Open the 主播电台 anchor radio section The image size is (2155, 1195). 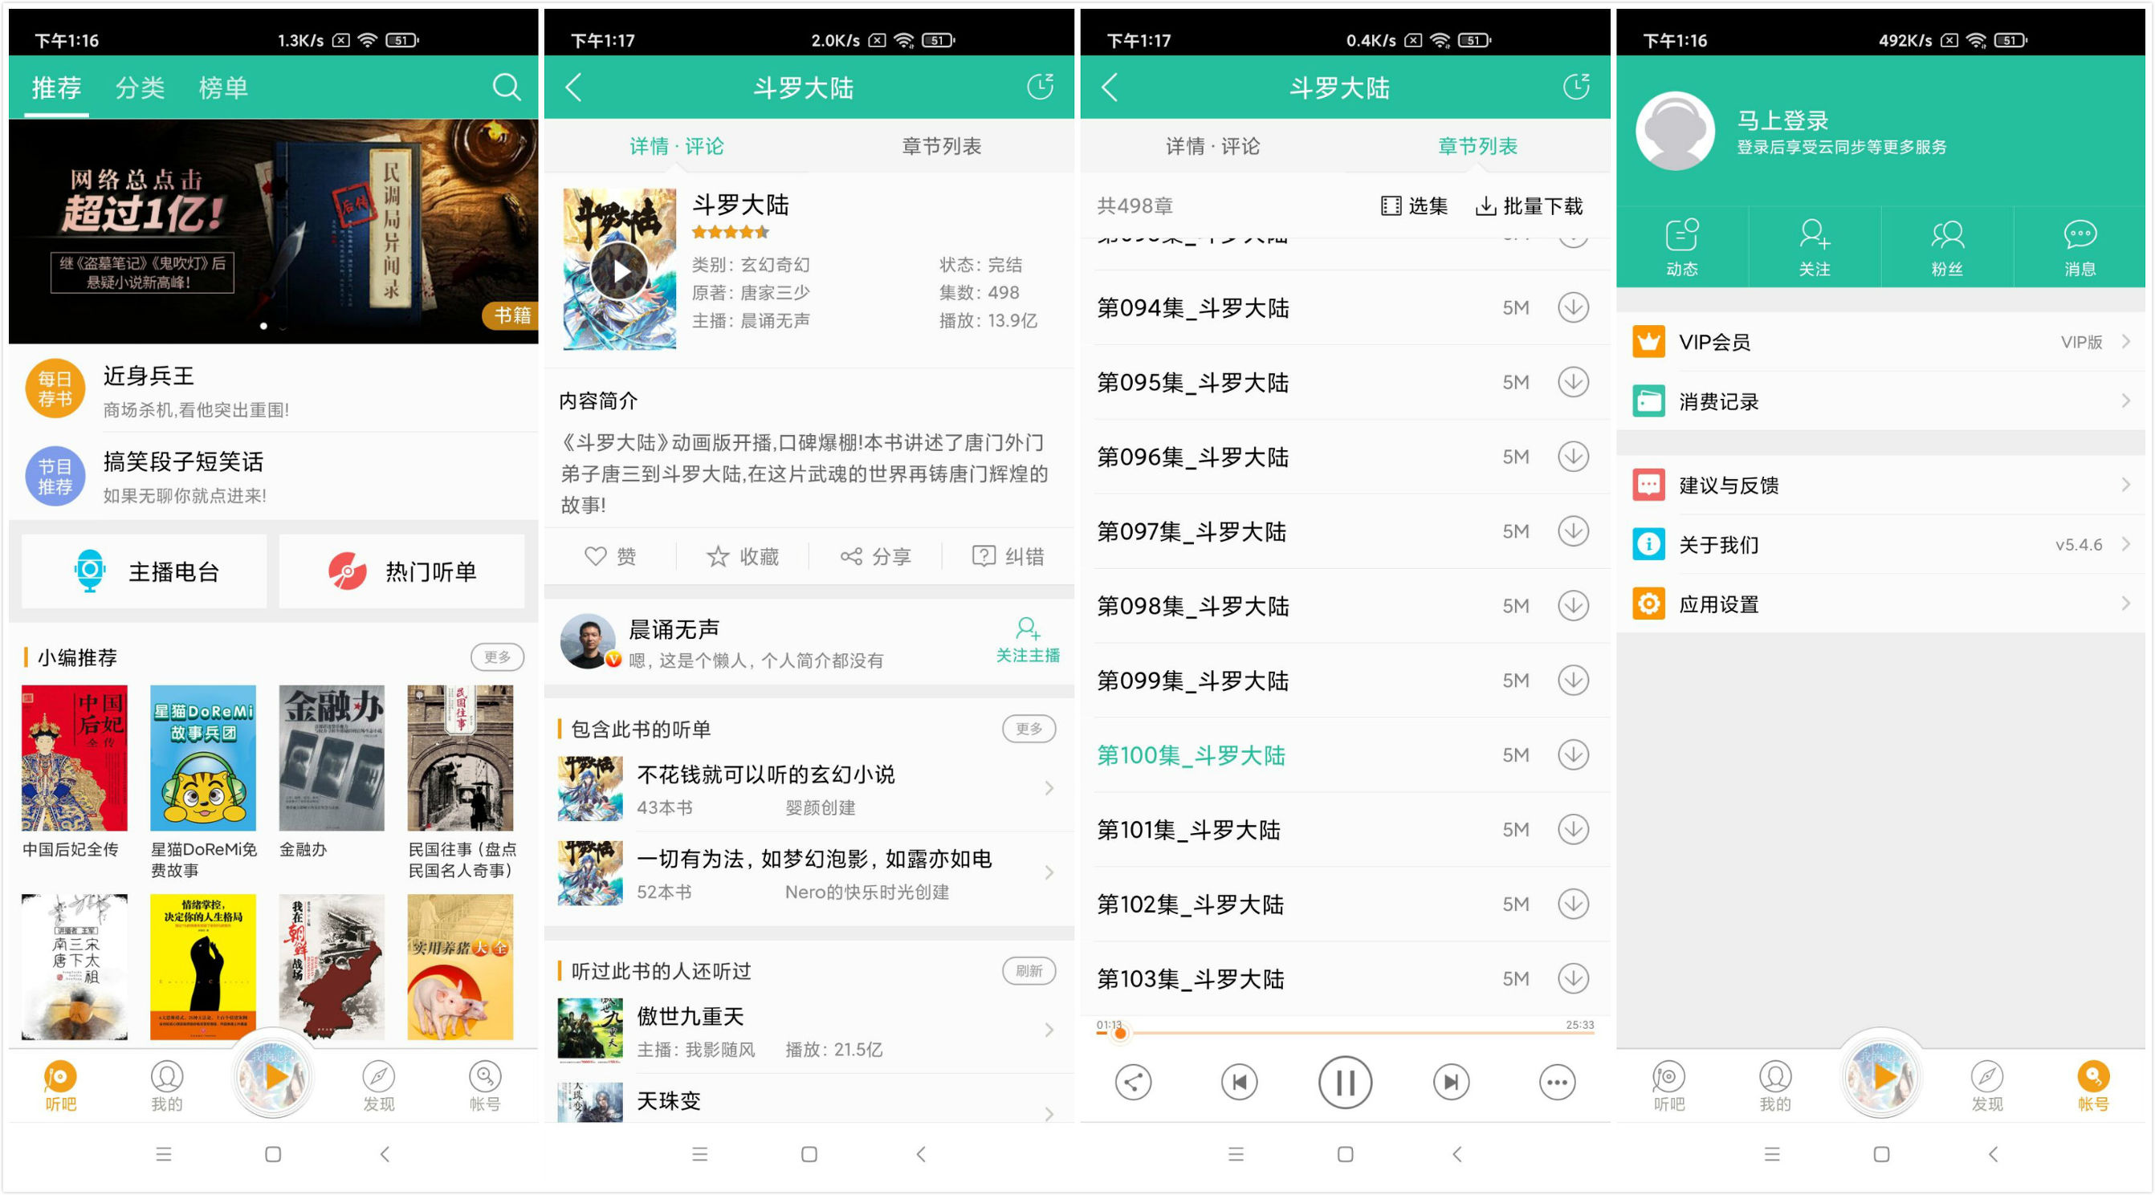pos(145,571)
